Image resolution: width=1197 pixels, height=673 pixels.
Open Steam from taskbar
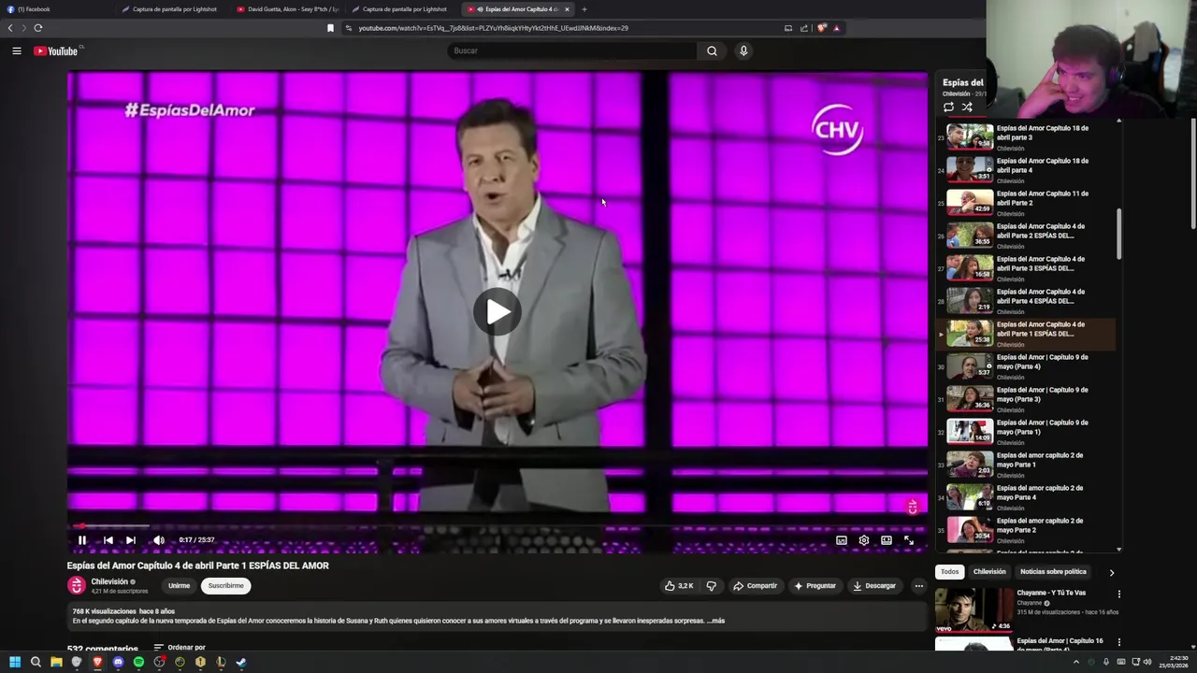(241, 662)
